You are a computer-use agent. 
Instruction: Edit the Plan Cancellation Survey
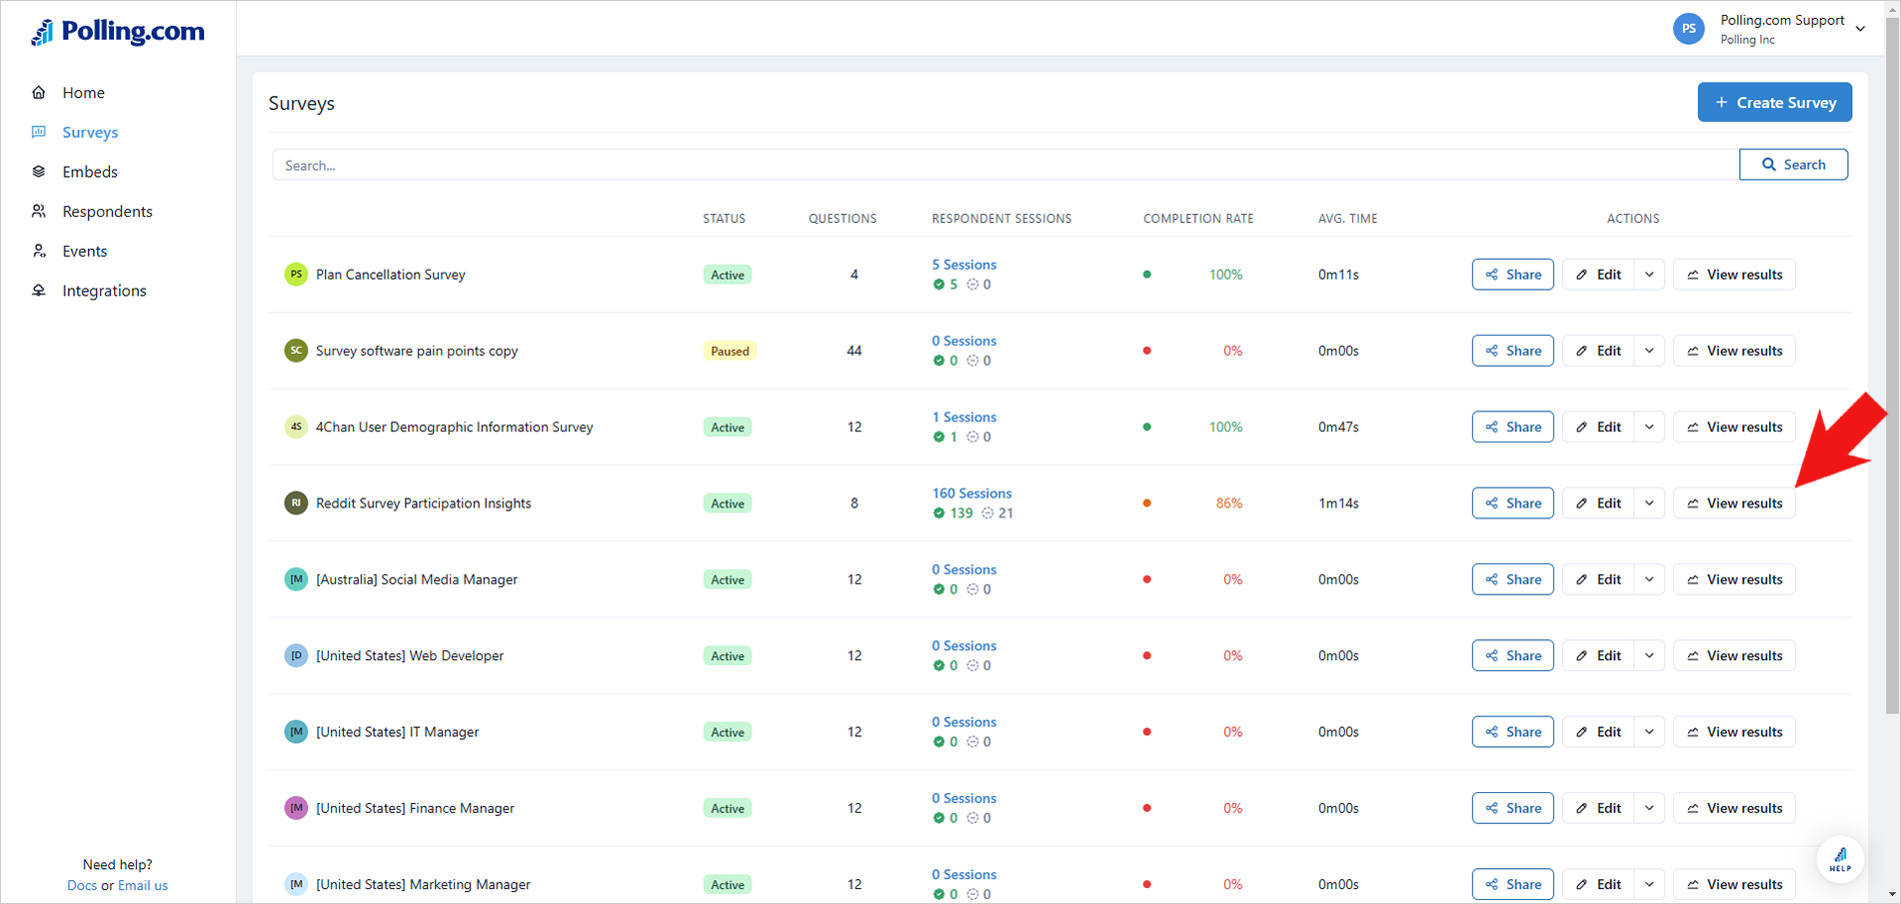point(1598,275)
